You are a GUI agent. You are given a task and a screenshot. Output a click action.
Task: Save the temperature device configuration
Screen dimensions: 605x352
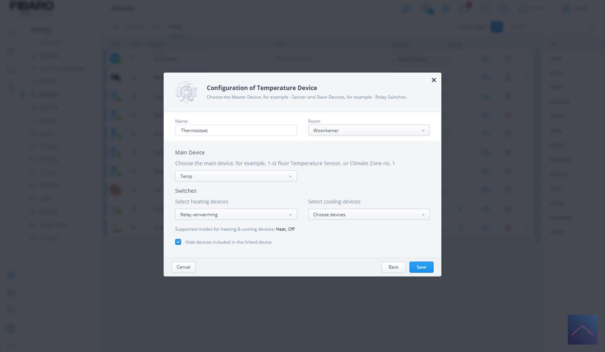pyautogui.click(x=421, y=267)
